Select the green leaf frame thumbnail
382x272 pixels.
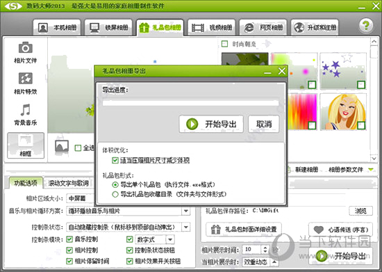pos(245,59)
